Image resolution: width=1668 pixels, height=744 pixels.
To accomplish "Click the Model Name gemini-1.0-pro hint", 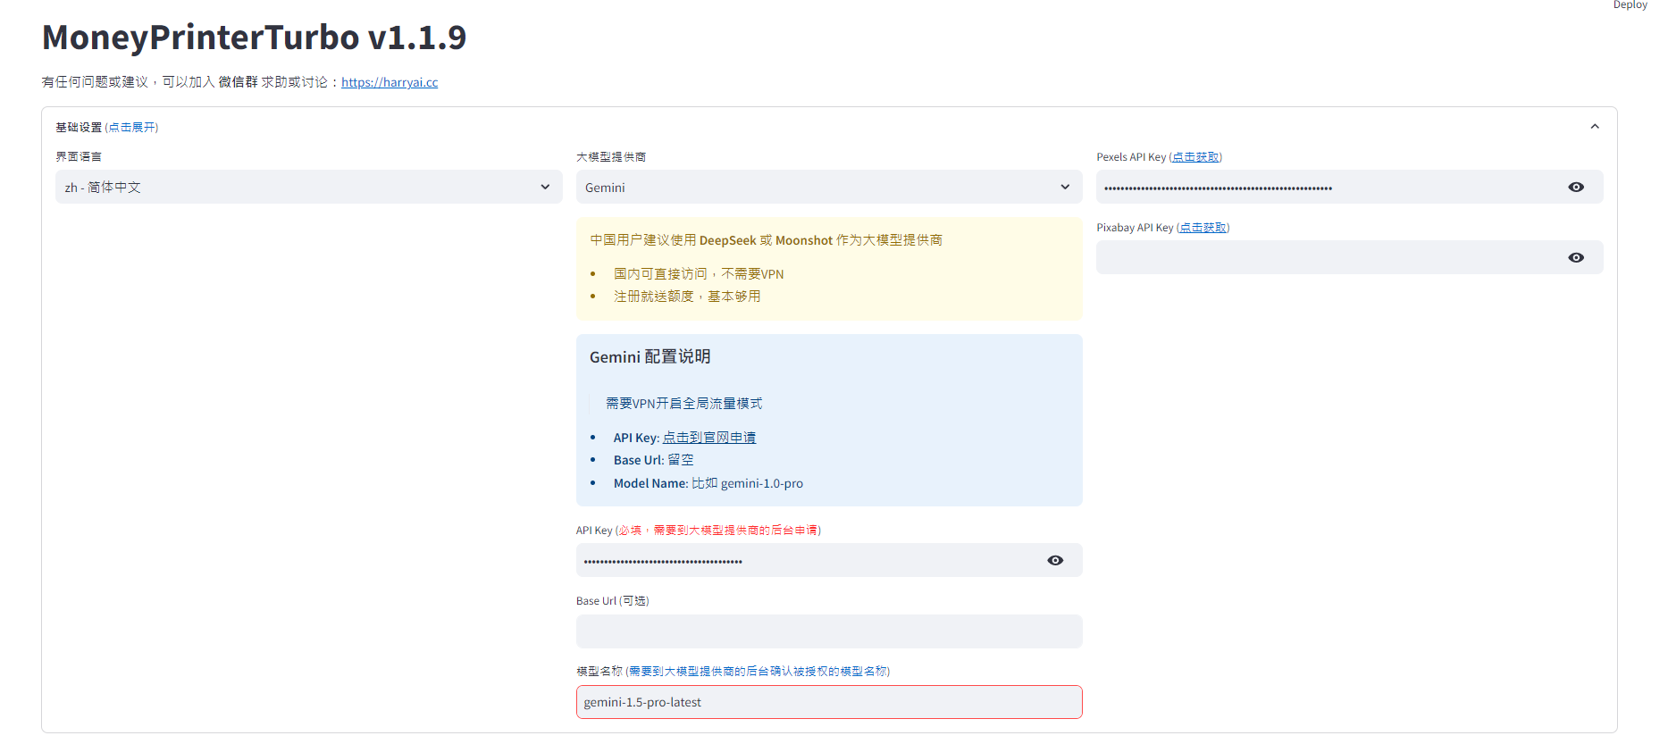I will coord(708,483).
